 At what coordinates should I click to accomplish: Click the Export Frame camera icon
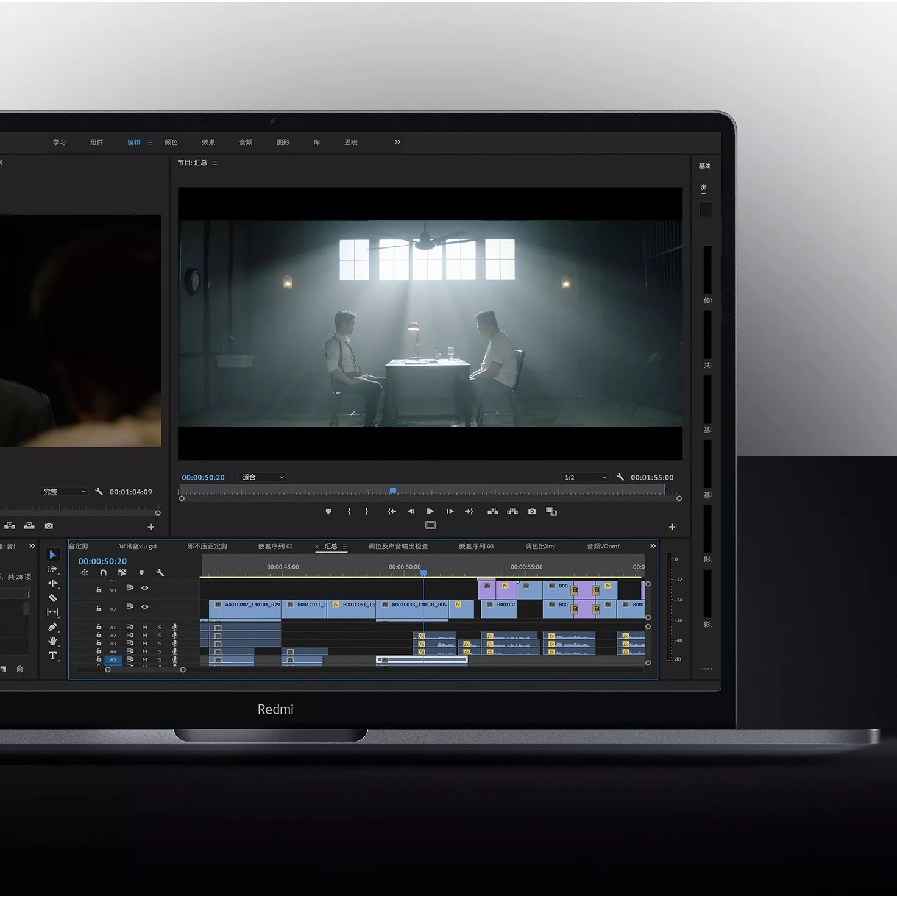pos(532,511)
